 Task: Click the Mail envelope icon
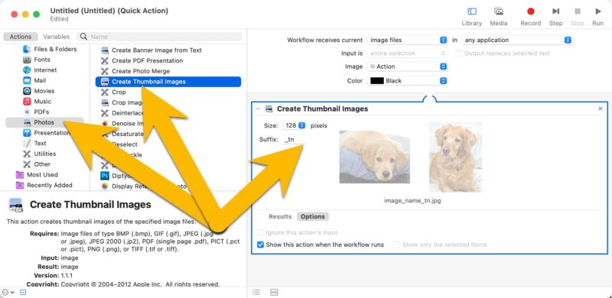coord(27,81)
